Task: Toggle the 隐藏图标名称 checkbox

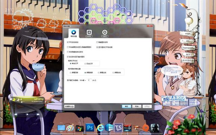Action: (x=97, y=42)
